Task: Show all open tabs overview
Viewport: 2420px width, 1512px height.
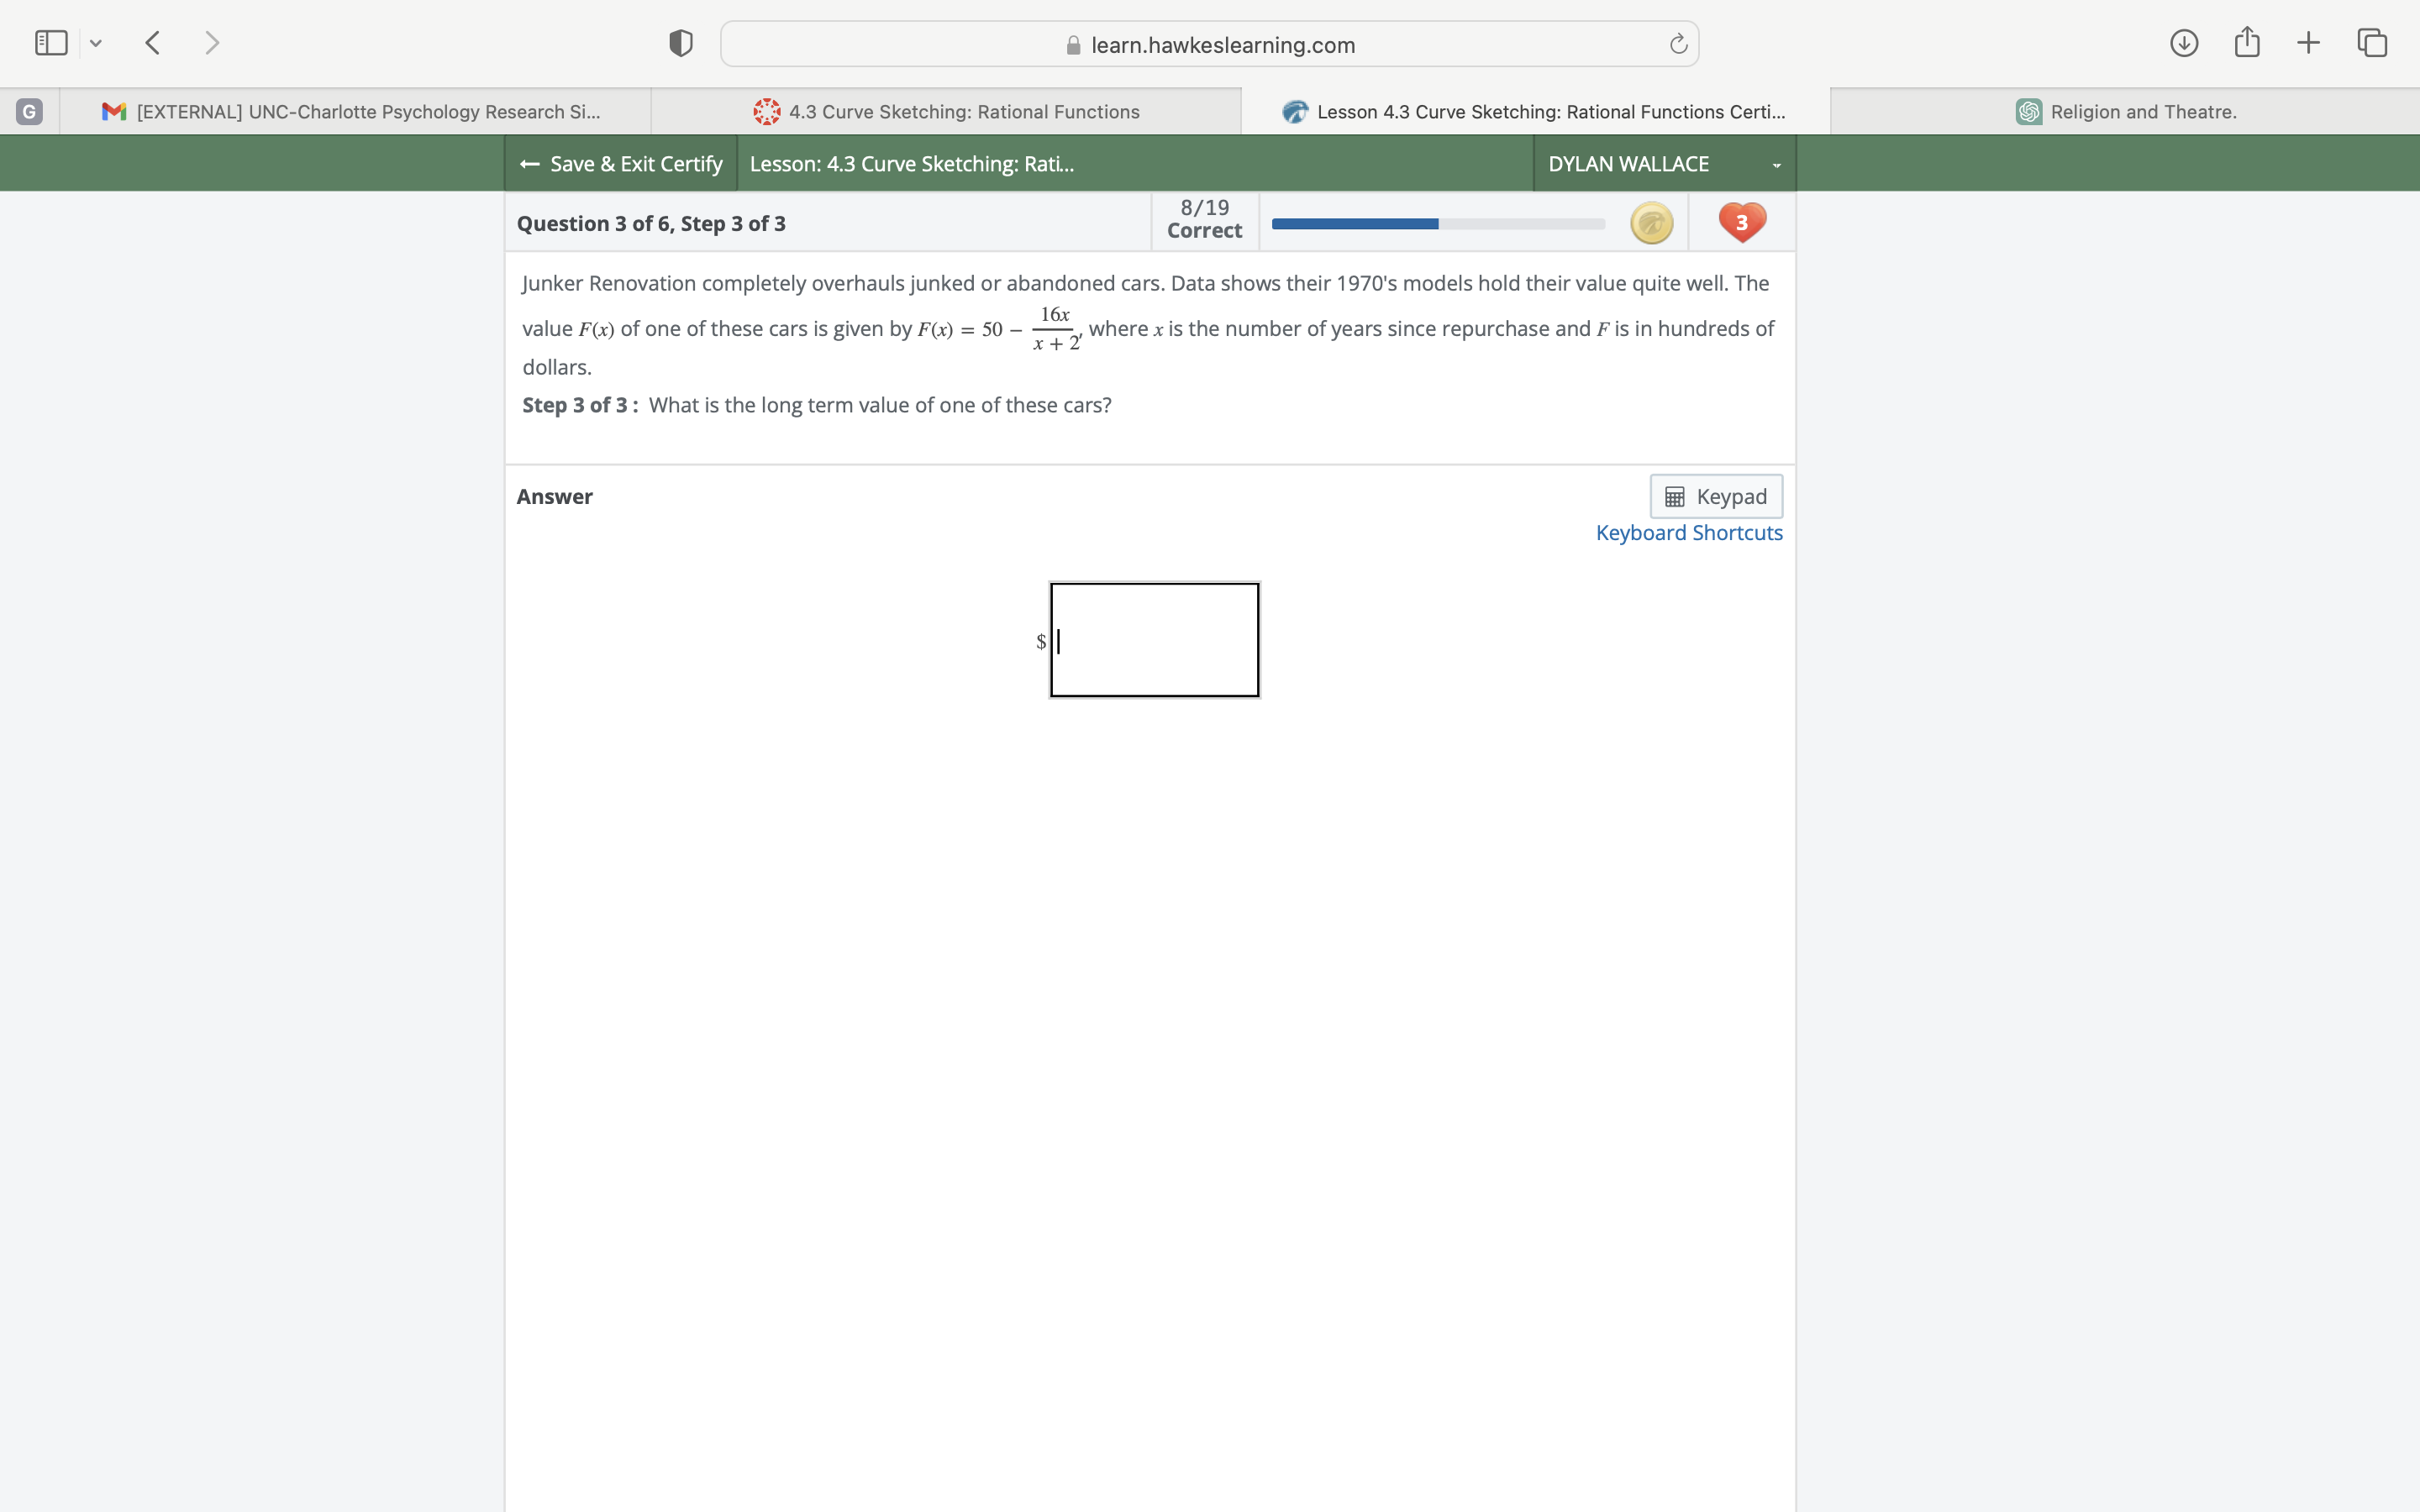Action: pyautogui.click(x=2371, y=42)
